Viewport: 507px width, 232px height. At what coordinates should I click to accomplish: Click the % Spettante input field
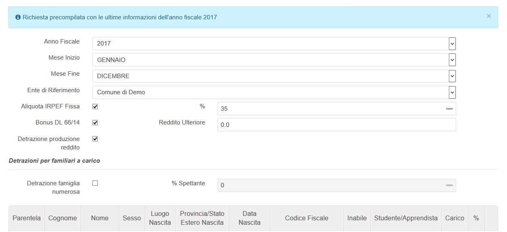tap(331, 185)
